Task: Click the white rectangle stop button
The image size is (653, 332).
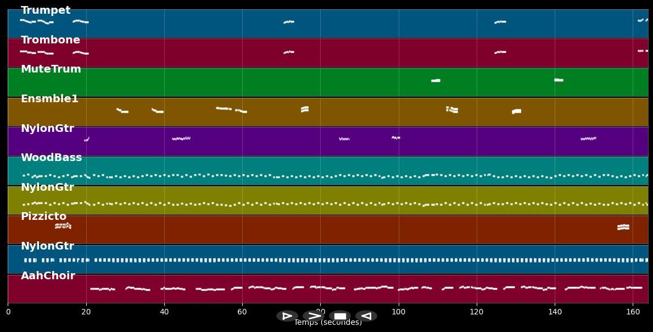Action: pyautogui.click(x=340, y=316)
